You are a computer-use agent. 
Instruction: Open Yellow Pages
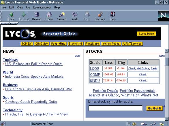[111, 44]
